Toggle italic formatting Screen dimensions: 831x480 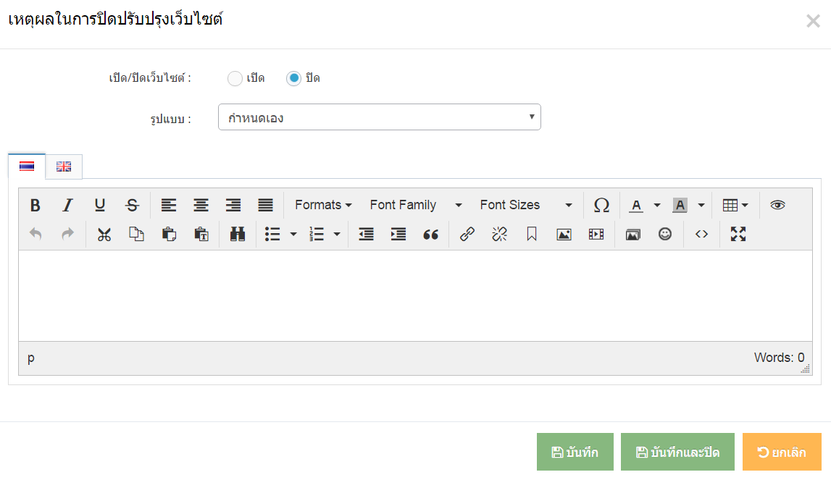point(67,205)
